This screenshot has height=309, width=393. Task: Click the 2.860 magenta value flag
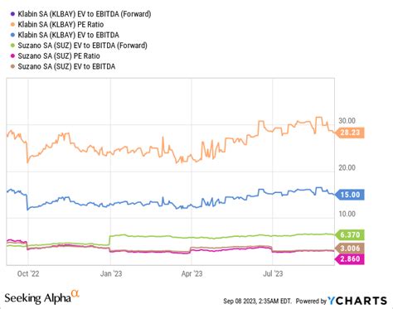pos(350,259)
